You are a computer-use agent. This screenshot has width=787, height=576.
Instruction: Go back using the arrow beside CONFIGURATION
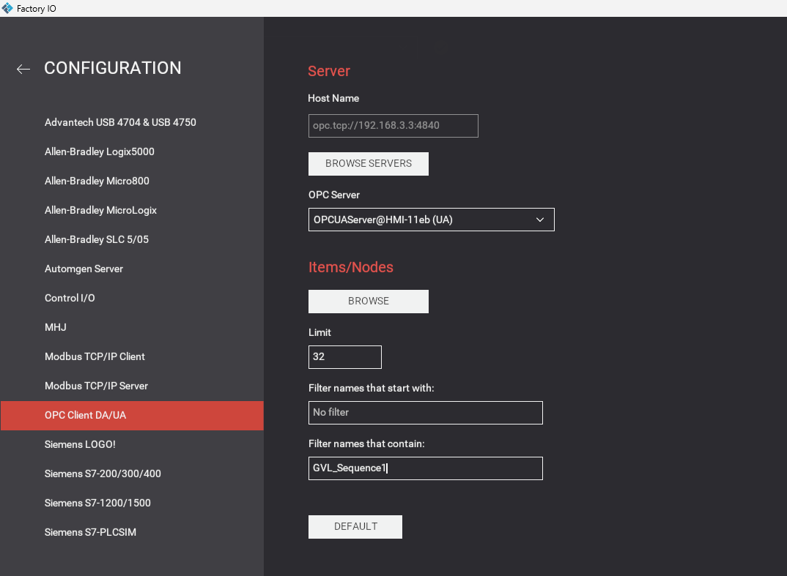pos(23,70)
